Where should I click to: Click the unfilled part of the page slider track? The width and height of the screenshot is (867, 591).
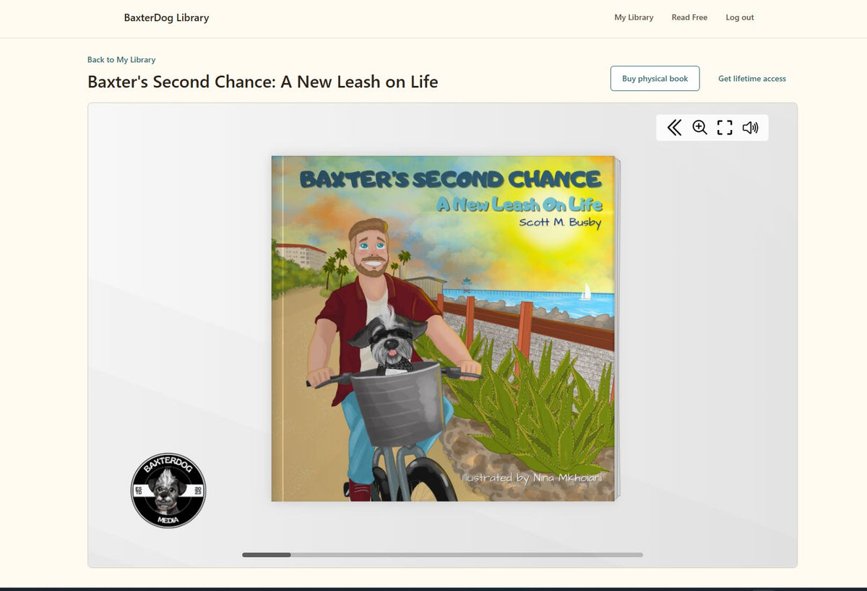pyautogui.click(x=467, y=555)
